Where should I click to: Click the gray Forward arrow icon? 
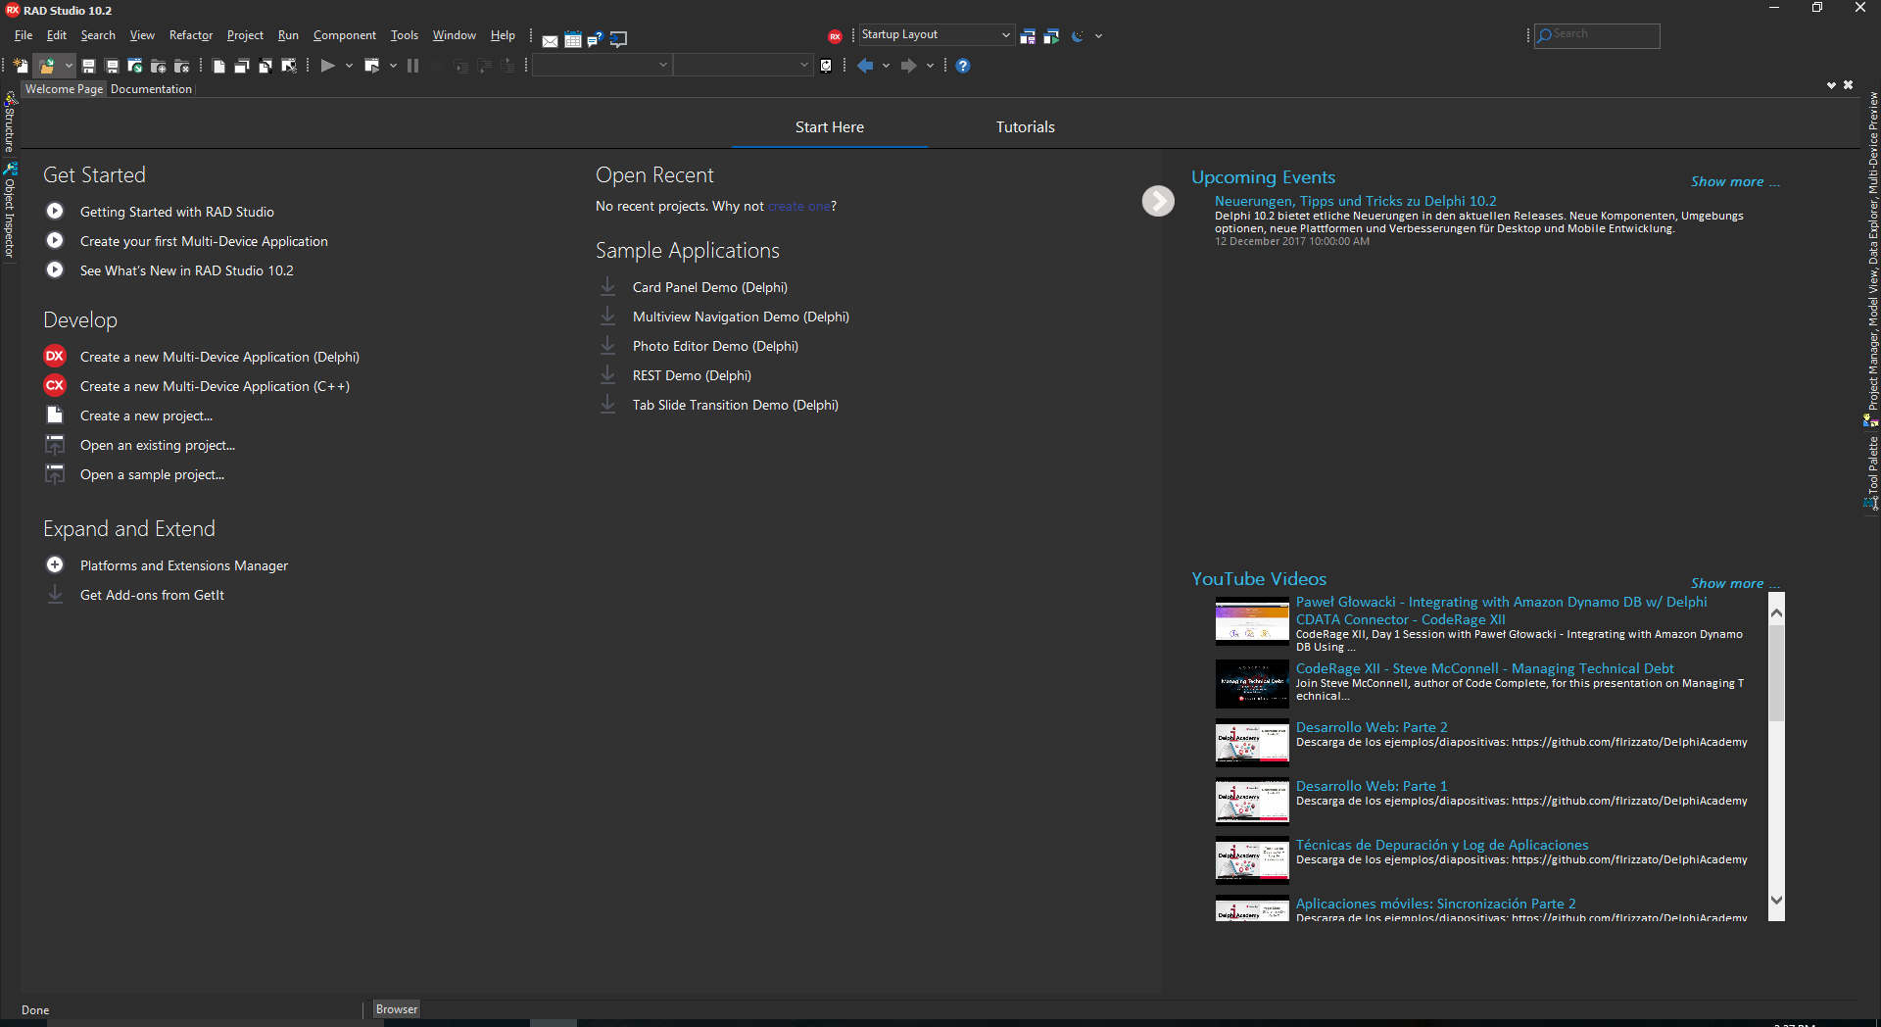coord(909,66)
